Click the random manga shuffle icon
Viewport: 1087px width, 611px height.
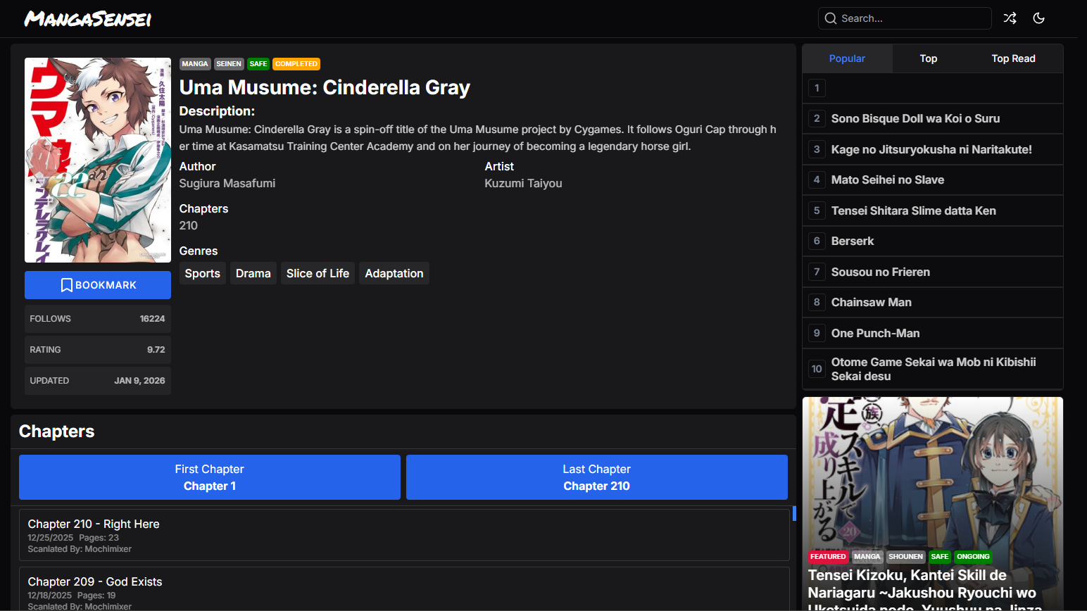coord(1010,18)
